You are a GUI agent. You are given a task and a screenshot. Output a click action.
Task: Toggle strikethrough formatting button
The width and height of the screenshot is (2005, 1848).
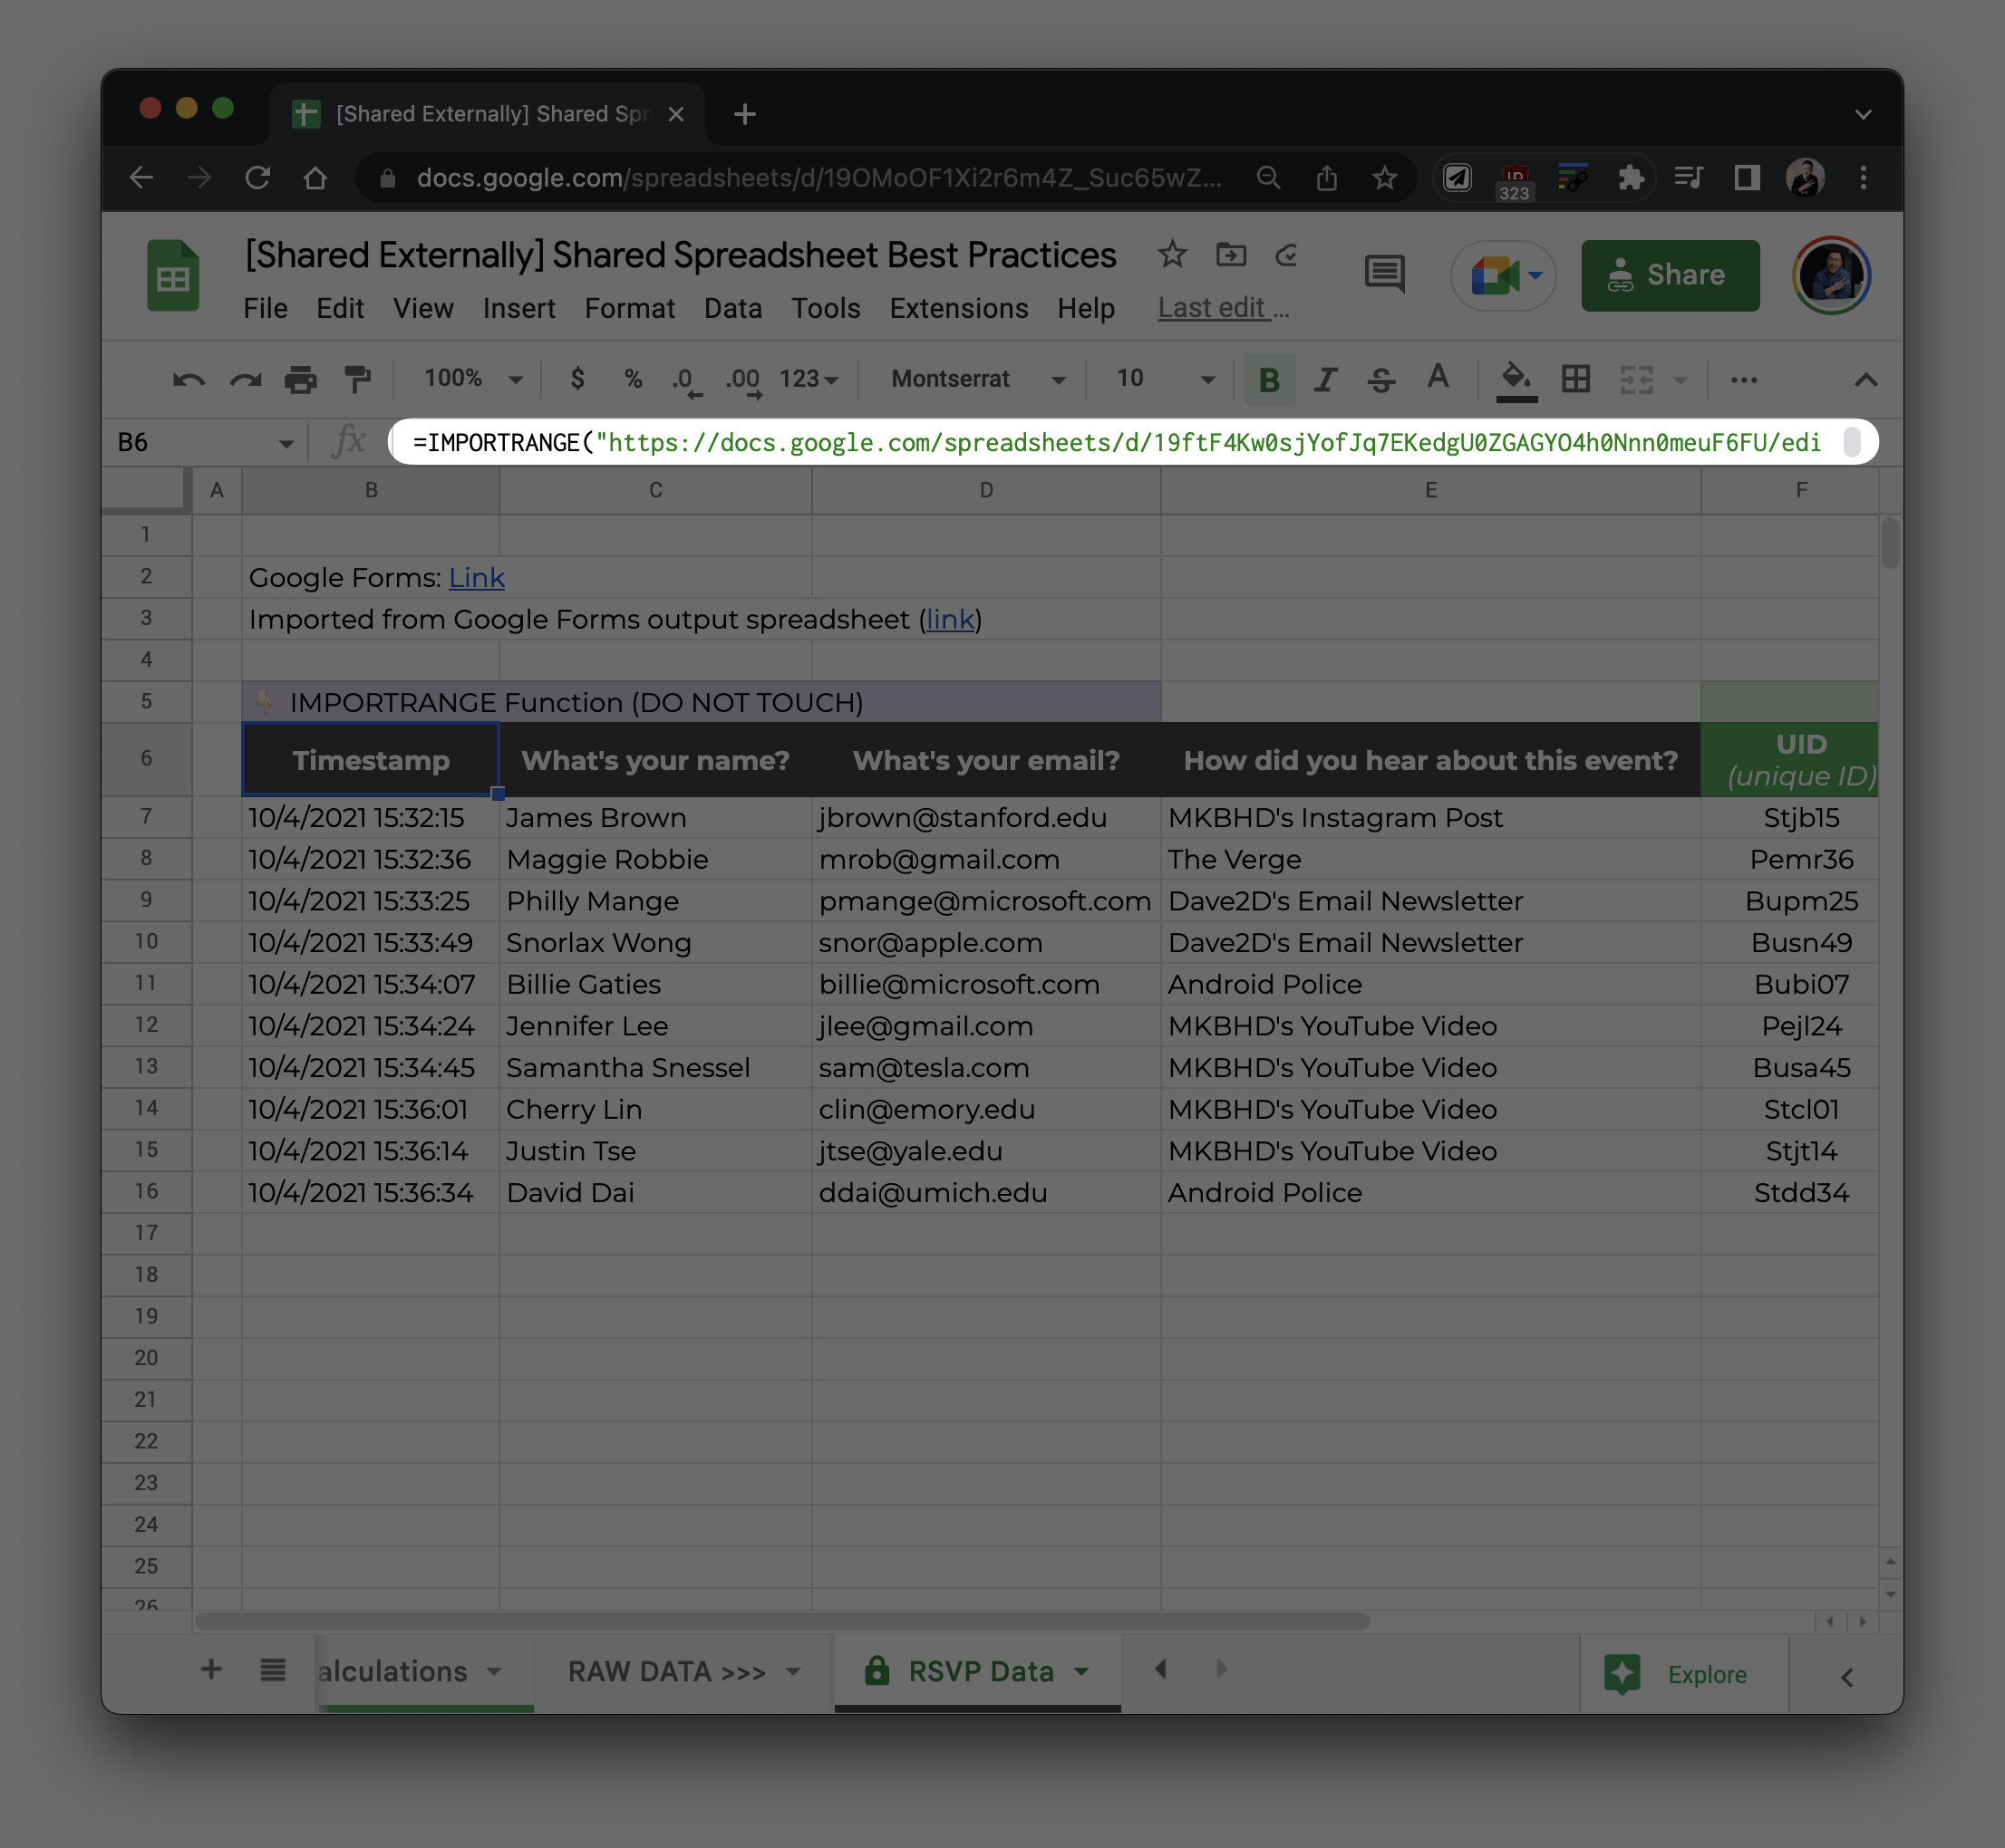(1381, 380)
